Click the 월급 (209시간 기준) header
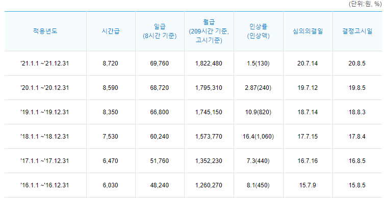 (209, 31)
